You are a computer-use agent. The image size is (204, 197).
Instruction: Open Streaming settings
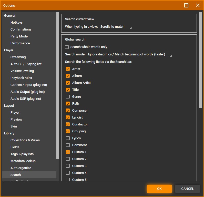18,57
